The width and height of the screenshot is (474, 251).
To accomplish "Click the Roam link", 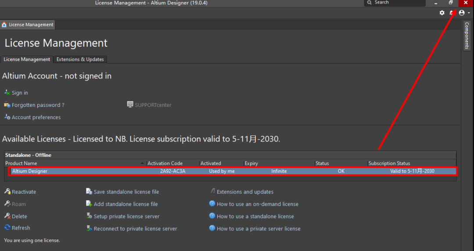I will pyautogui.click(x=19, y=204).
